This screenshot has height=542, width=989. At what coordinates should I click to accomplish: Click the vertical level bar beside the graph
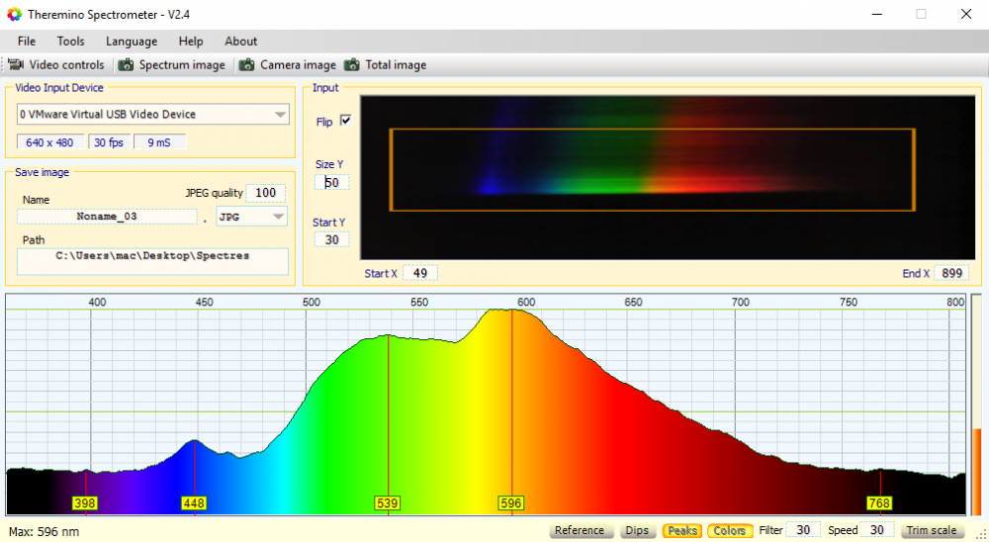click(x=976, y=405)
